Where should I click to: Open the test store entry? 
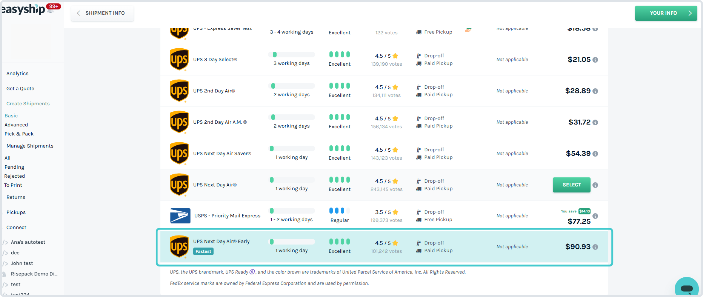15,285
